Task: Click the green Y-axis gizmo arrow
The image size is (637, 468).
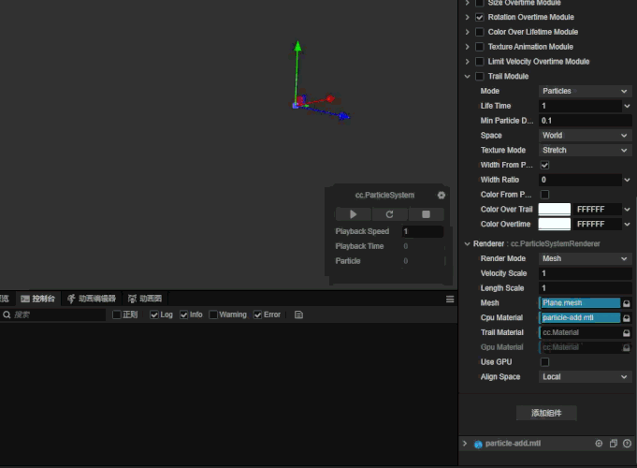Action: (x=297, y=46)
